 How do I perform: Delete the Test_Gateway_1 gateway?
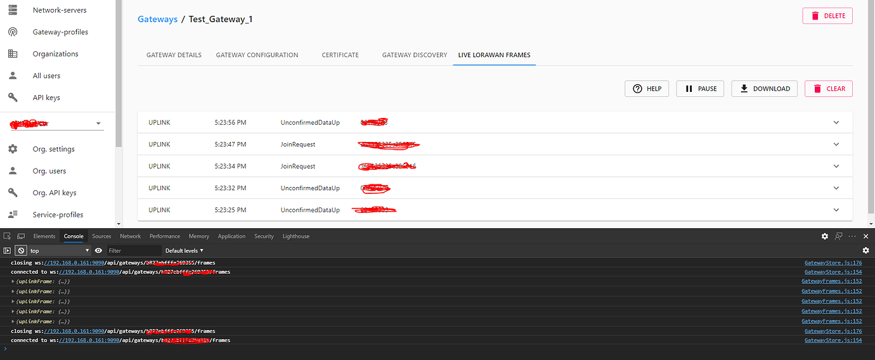click(x=827, y=16)
